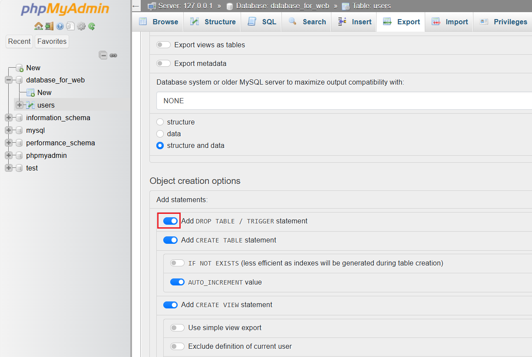Click the log out door icon
Image resolution: width=532 pixels, height=357 pixels.
[x=49, y=26]
